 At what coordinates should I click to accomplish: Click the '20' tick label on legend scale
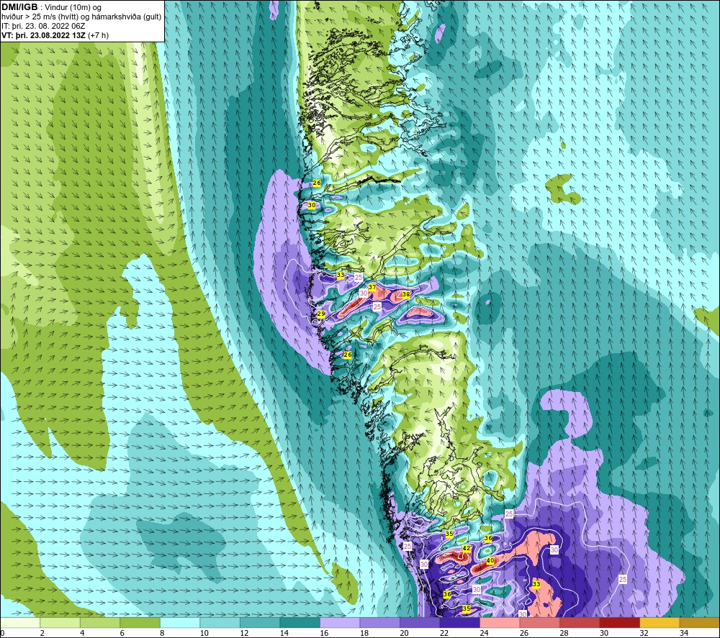coord(404,633)
